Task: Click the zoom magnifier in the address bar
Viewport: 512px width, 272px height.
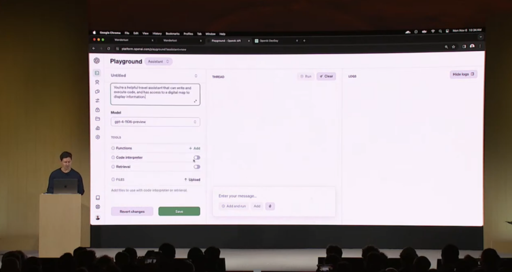Action: pyautogui.click(x=446, y=47)
